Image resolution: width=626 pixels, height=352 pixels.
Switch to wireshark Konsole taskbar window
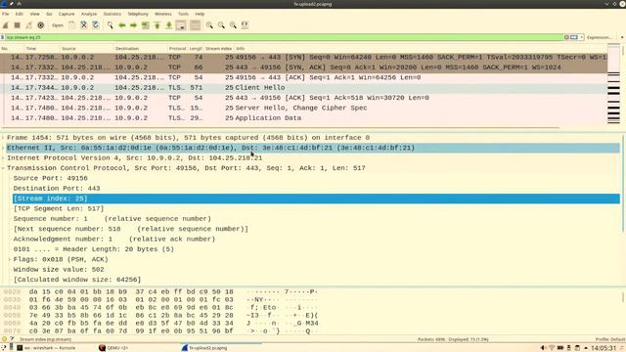(x=46, y=348)
